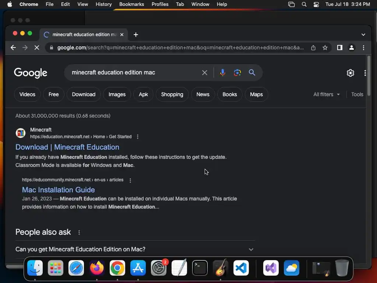
Task: Open Chrome's side panel icon
Action: [340, 48]
